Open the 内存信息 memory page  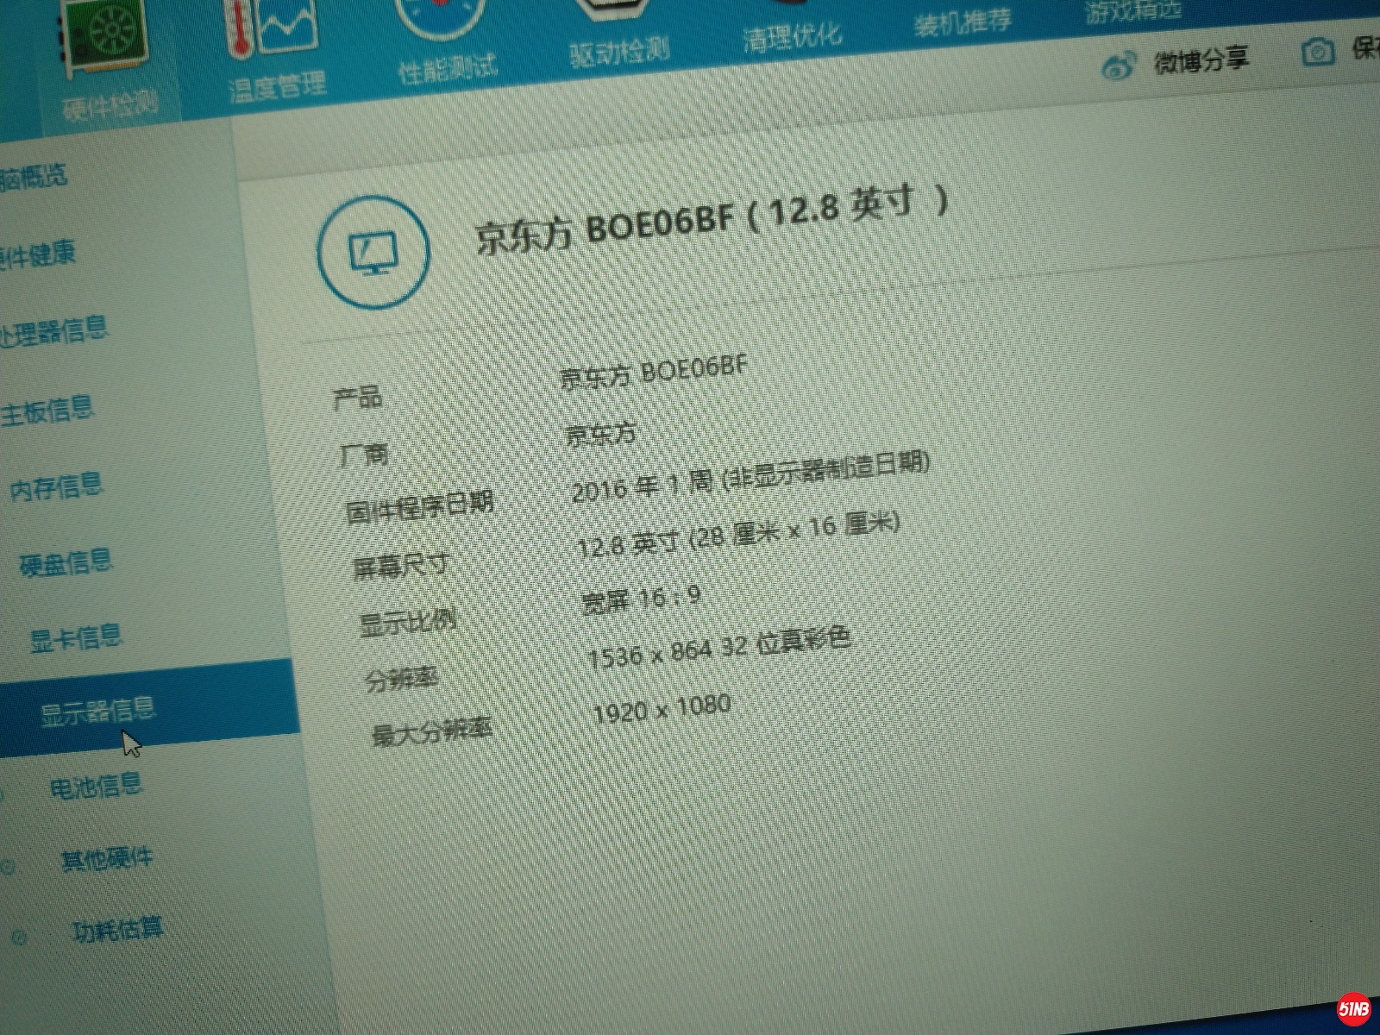56,487
